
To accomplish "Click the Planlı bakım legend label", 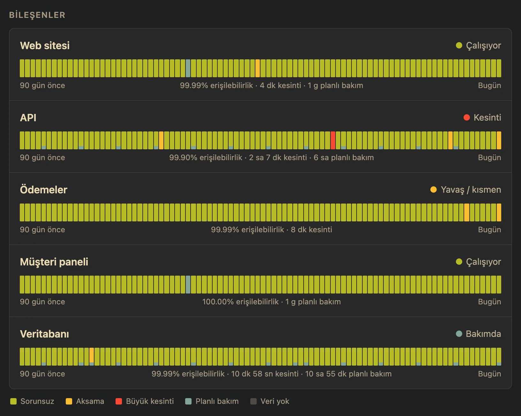I will pyautogui.click(x=217, y=401).
